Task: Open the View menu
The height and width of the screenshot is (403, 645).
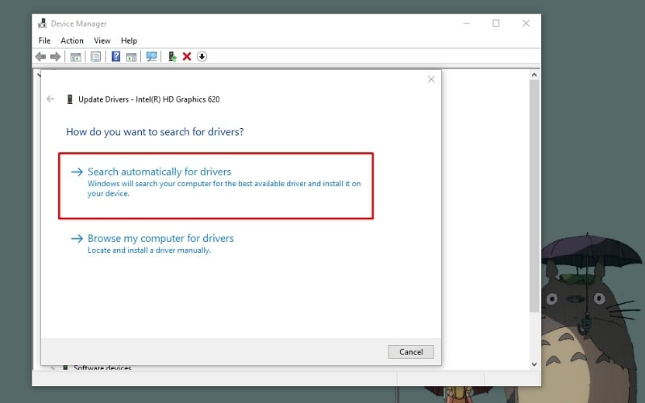Action: pyautogui.click(x=102, y=40)
